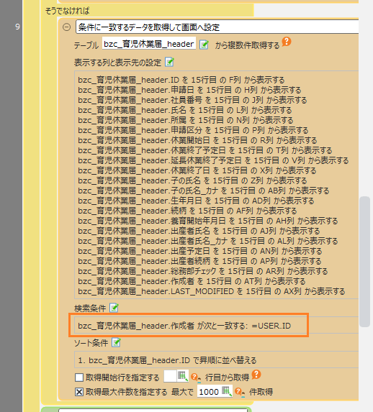Viewport: 373px width, 412px height.
Task: Select row header.作成者 の AT列
Action: point(192,281)
